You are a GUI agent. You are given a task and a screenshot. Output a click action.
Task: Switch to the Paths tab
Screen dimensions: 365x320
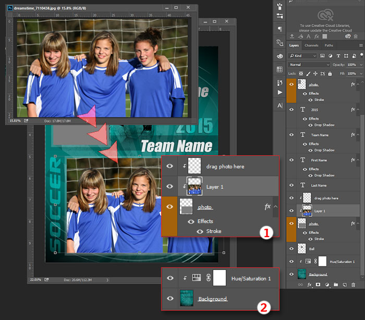coord(328,45)
